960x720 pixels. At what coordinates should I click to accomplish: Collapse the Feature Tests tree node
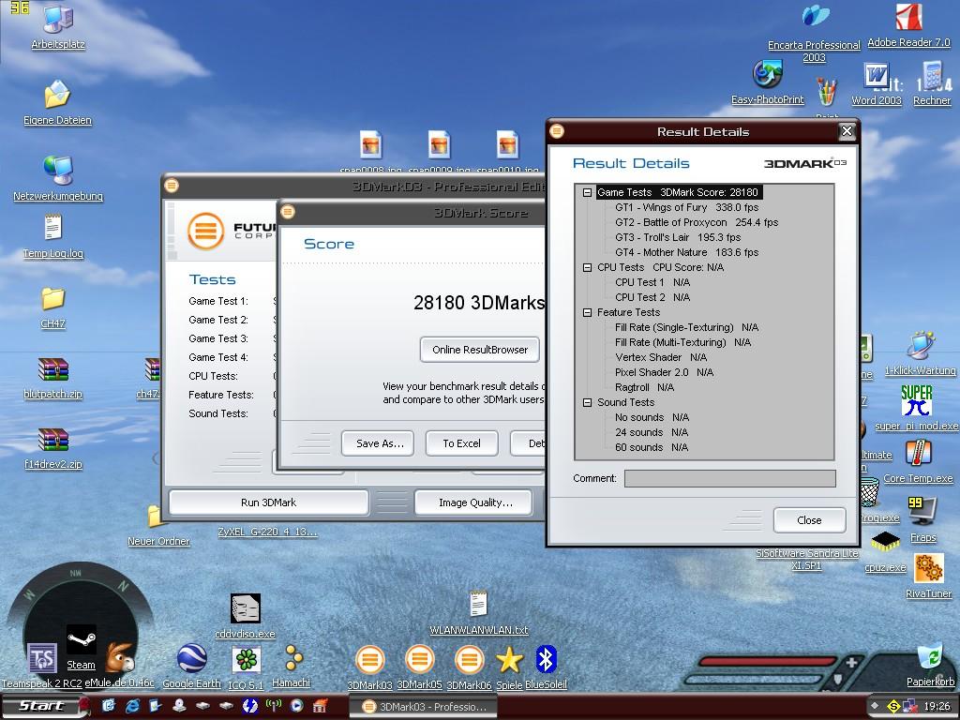tap(587, 312)
